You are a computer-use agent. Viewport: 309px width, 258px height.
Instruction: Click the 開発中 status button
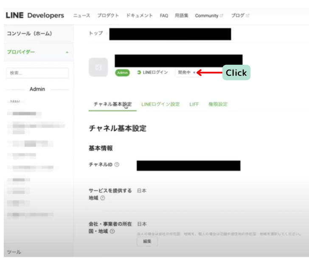[x=187, y=72]
